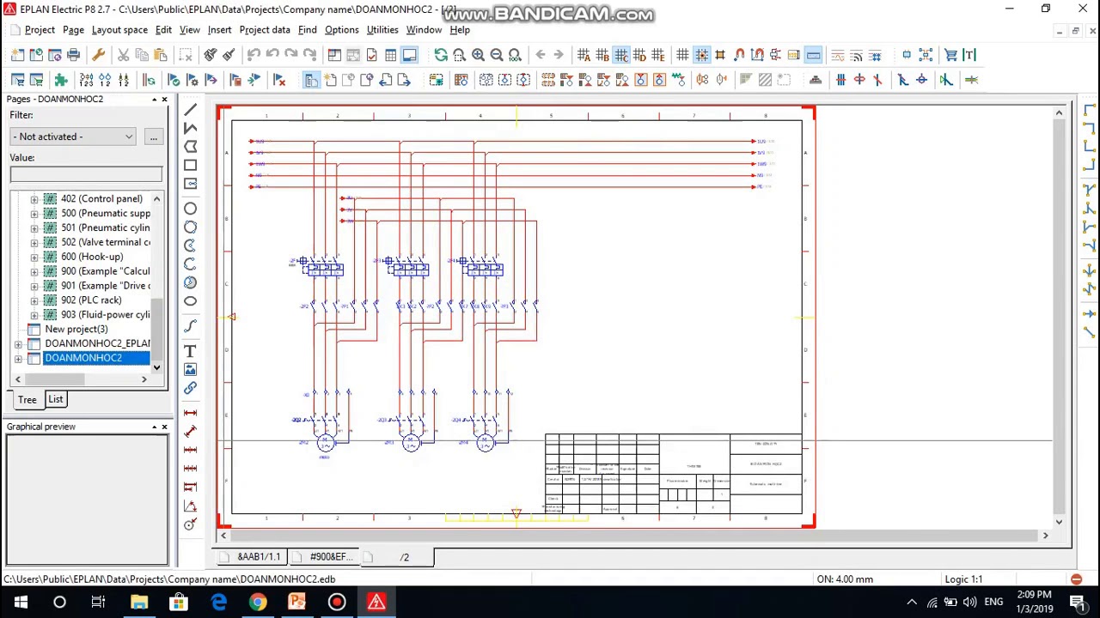Click the canvas vertical scrollbar down arrow

[x=1059, y=521]
